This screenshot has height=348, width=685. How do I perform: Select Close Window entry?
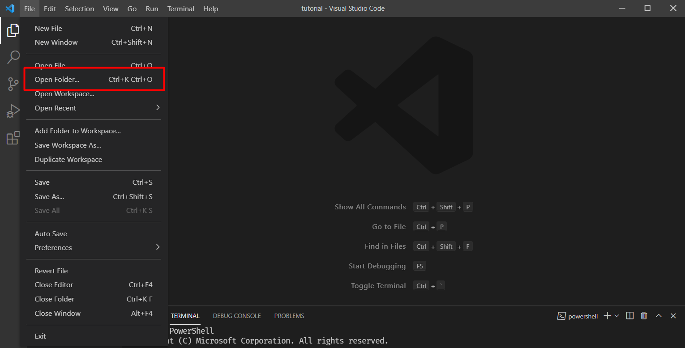pyautogui.click(x=94, y=314)
